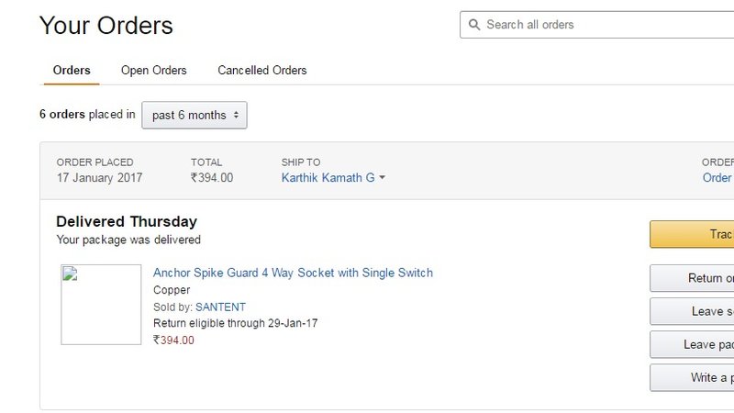Click the red ₹394.00 item price
Viewport: 734px width, 413px height.
[x=173, y=340]
